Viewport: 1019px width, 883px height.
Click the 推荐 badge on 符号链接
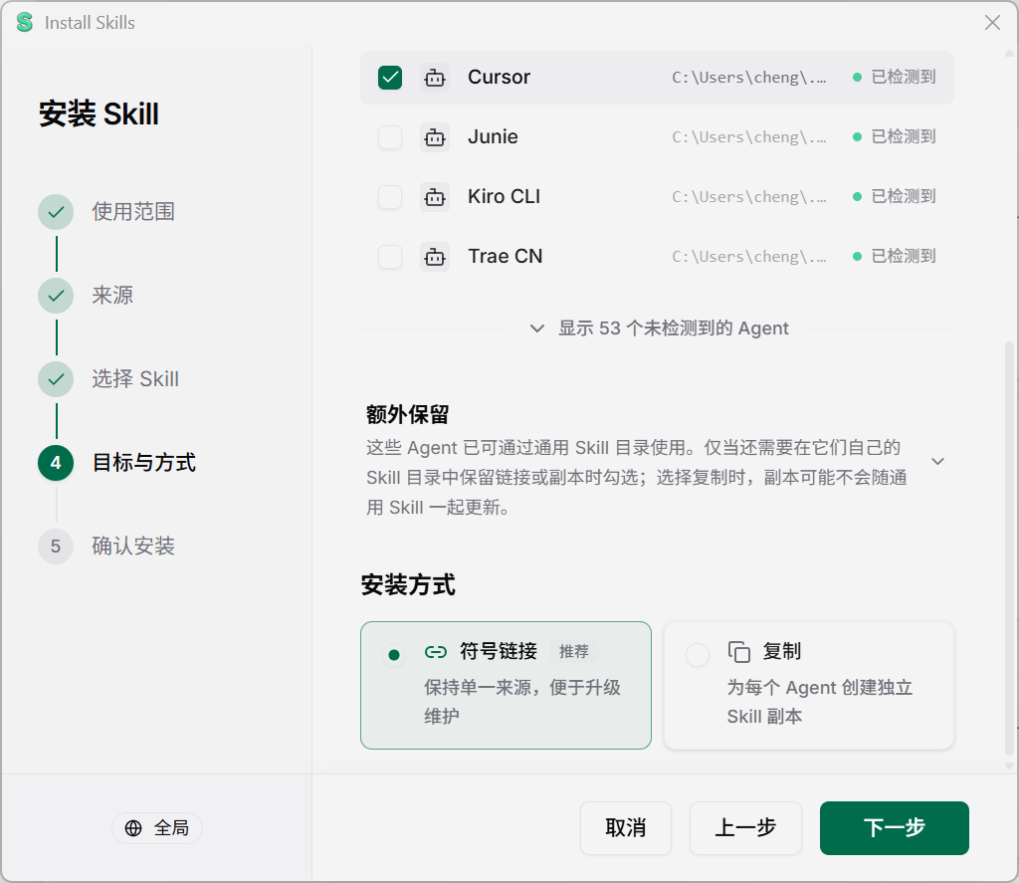574,652
